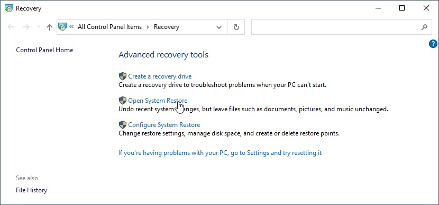Click shield icon beside Configure System Restore
This screenshot has height=205, width=439.
pos(123,125)
